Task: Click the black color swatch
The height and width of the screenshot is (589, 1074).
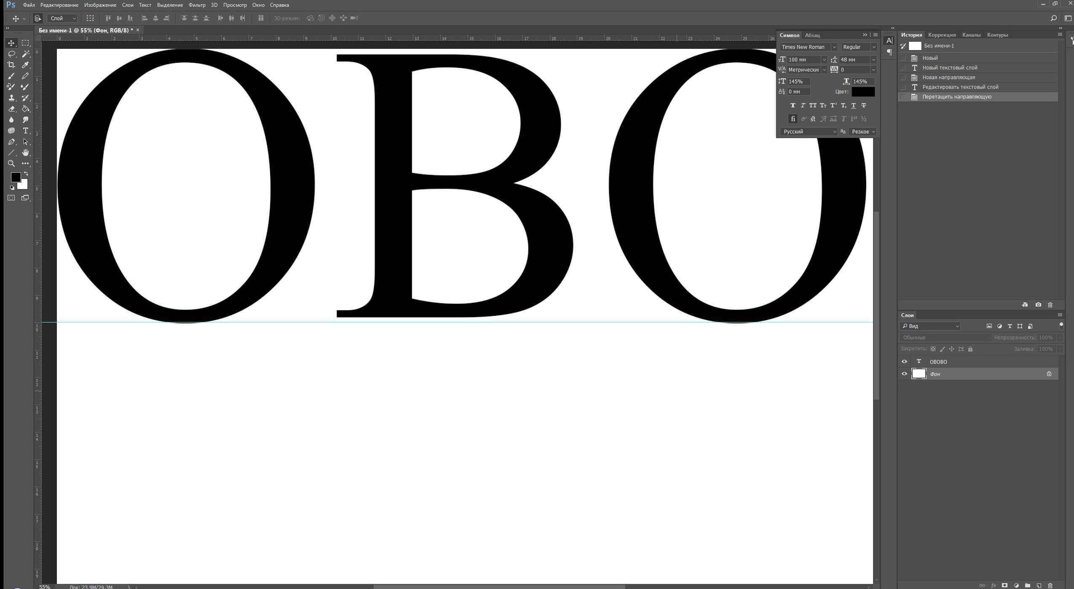Action: (x=864, y=91)
